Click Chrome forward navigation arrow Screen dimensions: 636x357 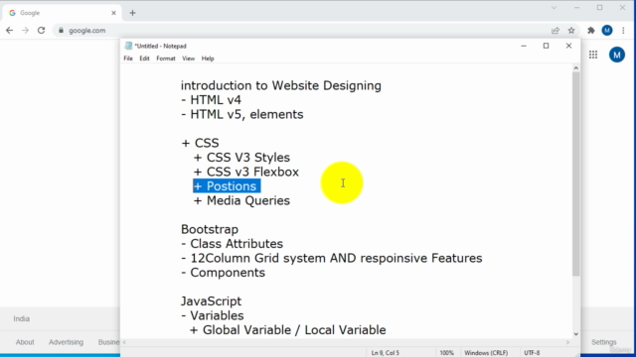(25, 31)
